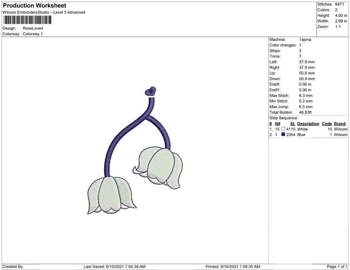Click the Trims value 7
Image resolution: width=350 pixels, height=270 pixels.
click(x=300, y=57)
